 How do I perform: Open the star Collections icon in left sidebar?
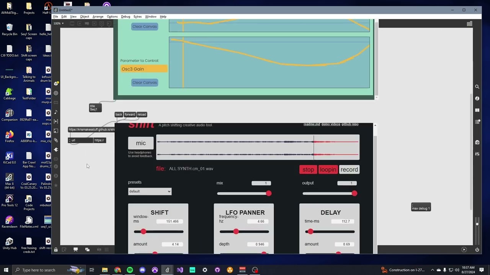[56, 185]
